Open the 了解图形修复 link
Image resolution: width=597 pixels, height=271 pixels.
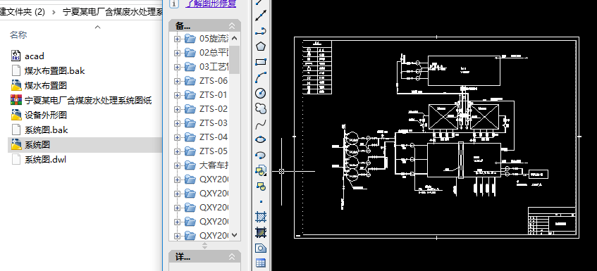point(211,4)
